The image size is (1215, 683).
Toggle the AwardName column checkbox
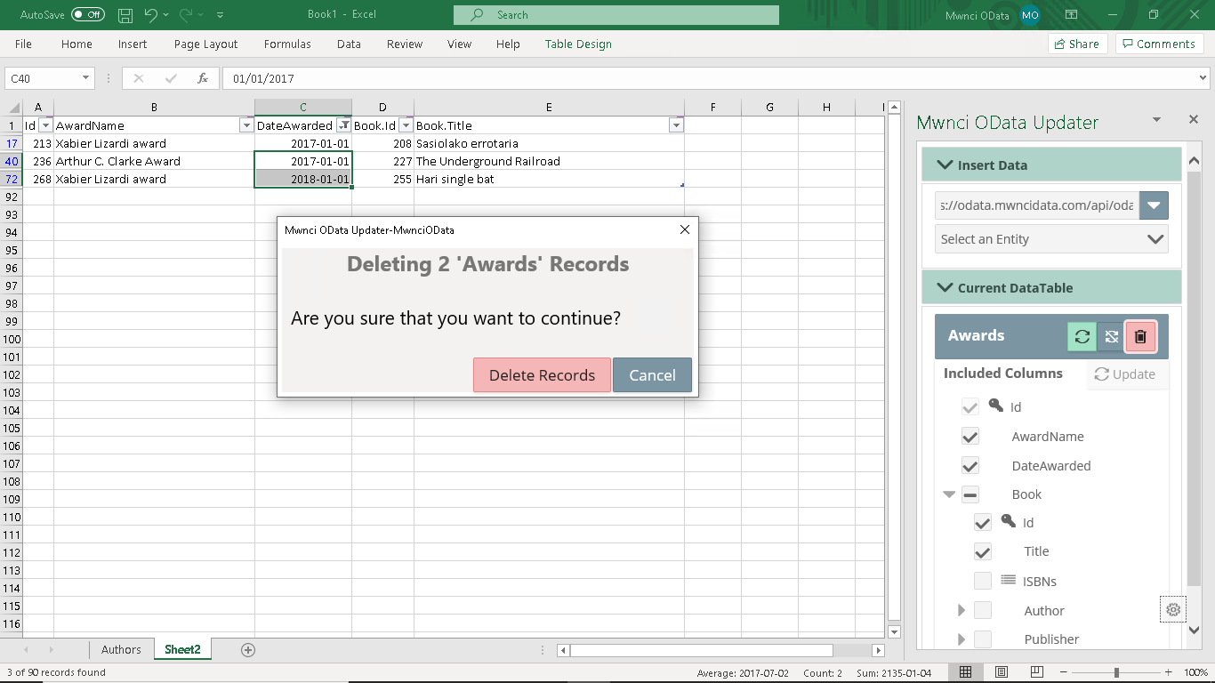(x=970, y=437)
